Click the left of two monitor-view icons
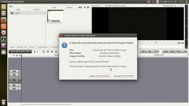Image resolution: width=189 pixels, height=106 pixels. point(179,43)
